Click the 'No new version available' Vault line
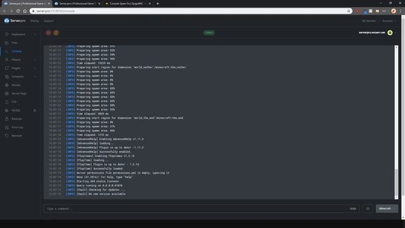 (x=101, y=194)
